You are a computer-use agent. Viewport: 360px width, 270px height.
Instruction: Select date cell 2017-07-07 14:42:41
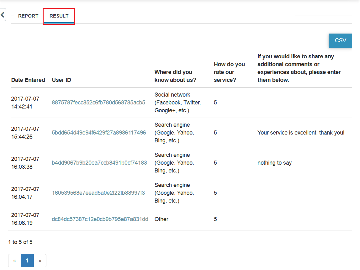pos(25,103)
